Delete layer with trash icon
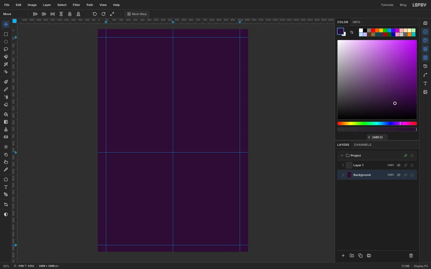Screen dimensions: 431x269 pyautogui.click(x=411, y=256)
